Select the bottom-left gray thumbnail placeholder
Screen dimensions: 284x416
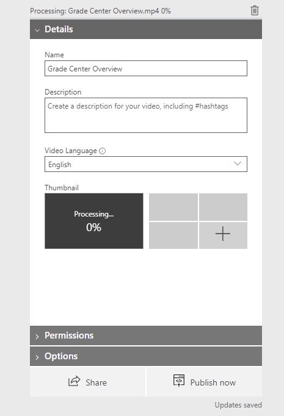click(x=173, y=235)
